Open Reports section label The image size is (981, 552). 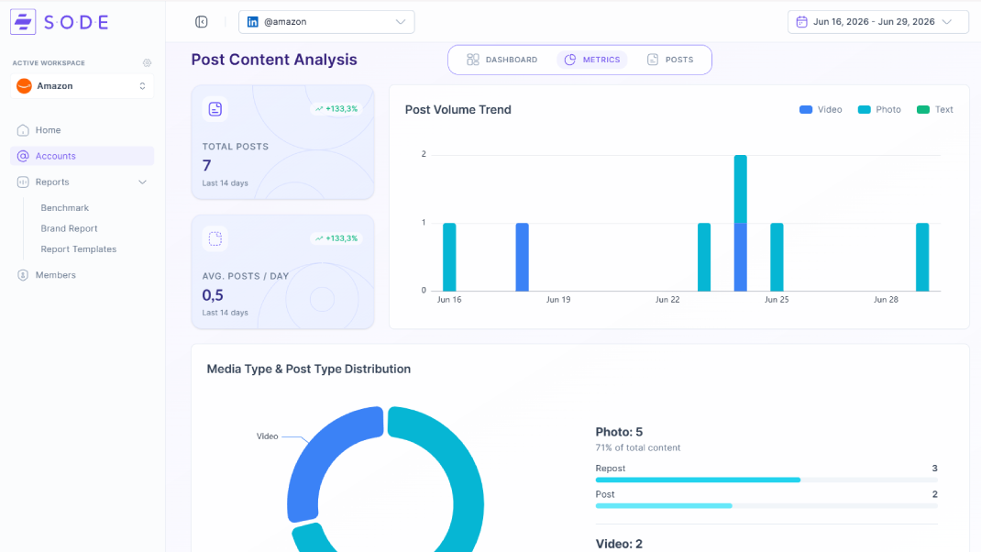[52, 182]
